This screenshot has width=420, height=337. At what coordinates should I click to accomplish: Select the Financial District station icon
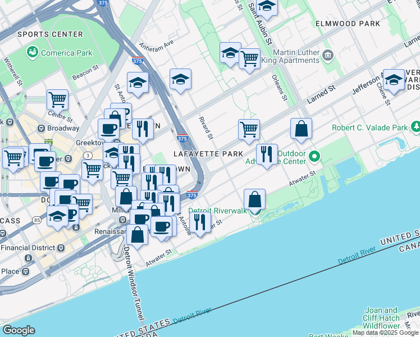coord(61,248)
